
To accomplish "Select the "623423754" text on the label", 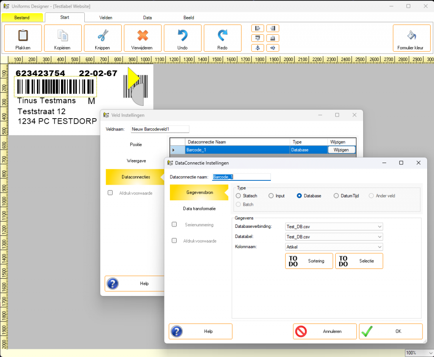I will click(40, 73).
